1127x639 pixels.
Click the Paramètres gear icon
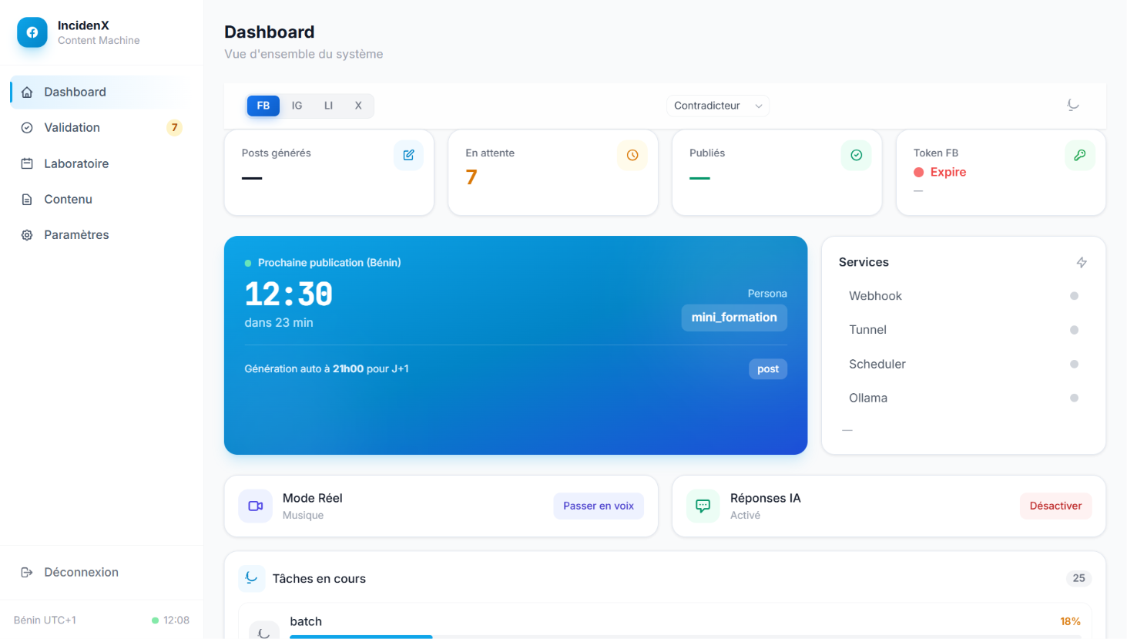pos(27,235)
